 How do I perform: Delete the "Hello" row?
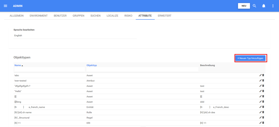pyautogui.click(x=263, y=91)
